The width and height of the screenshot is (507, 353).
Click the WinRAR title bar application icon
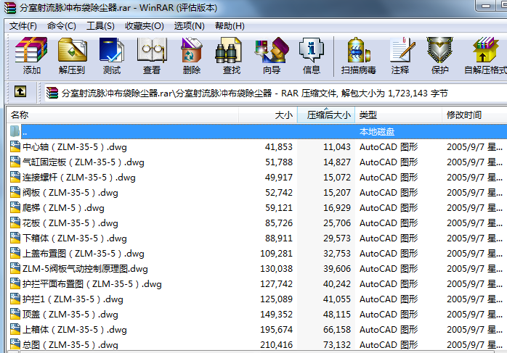9,8
